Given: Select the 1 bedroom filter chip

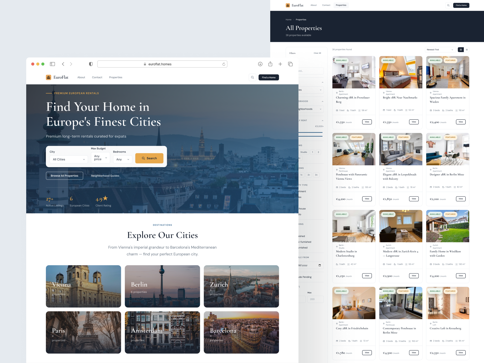Looking at the screenshot, I should click(x=313, y=152).
